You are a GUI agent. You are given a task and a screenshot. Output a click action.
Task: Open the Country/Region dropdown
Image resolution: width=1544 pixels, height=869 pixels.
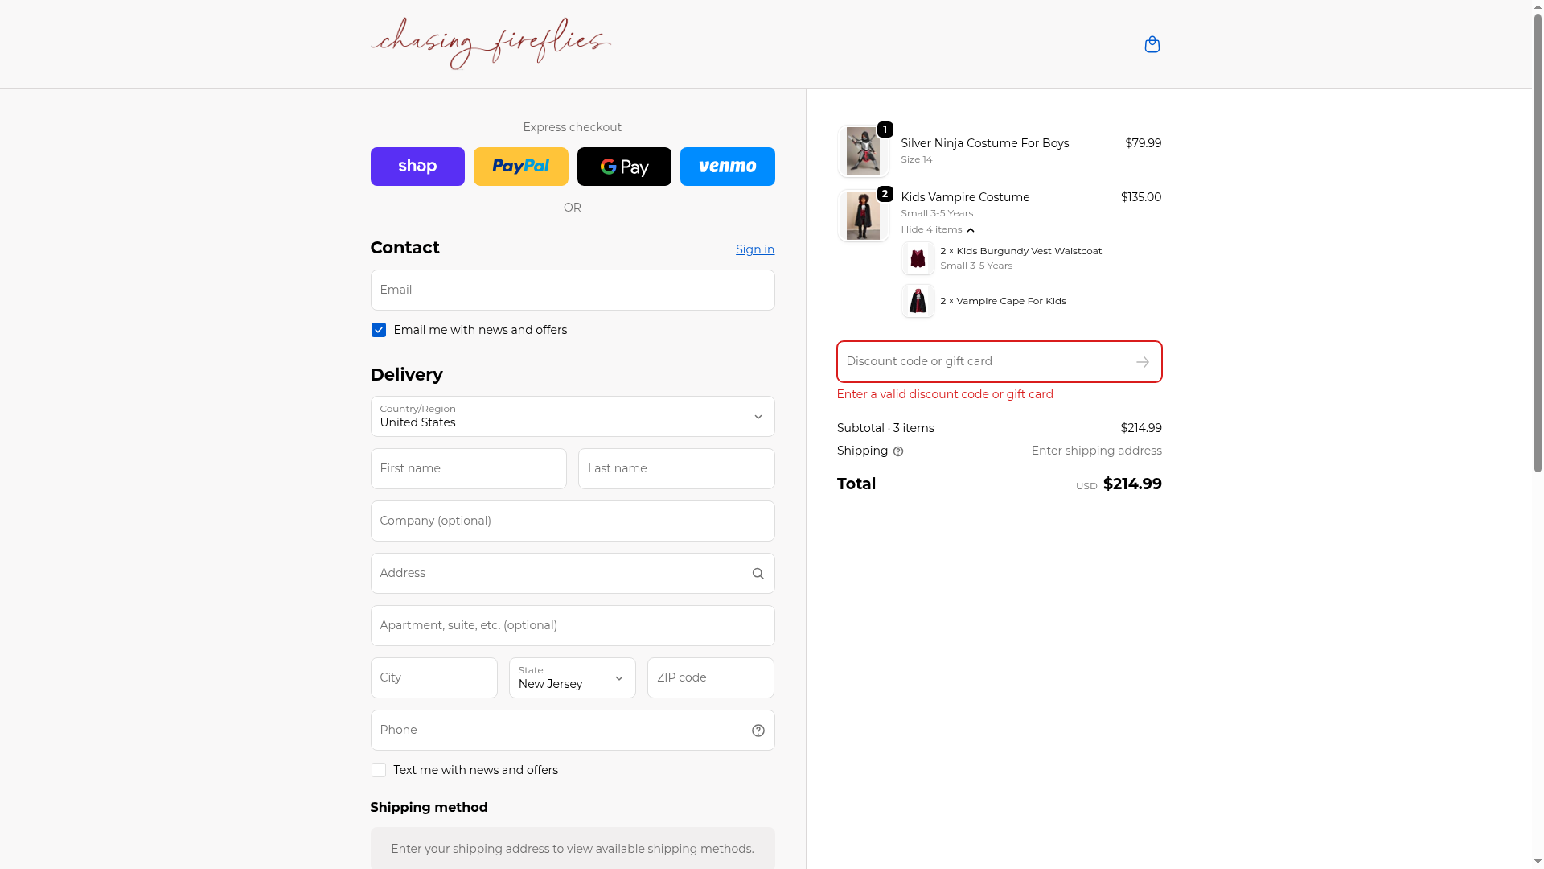572,417
